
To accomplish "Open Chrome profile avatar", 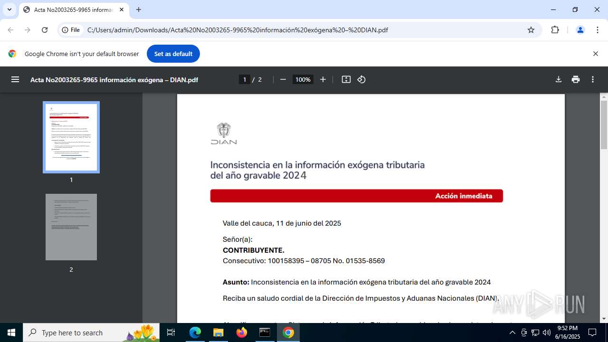I will tap(580, 30).
